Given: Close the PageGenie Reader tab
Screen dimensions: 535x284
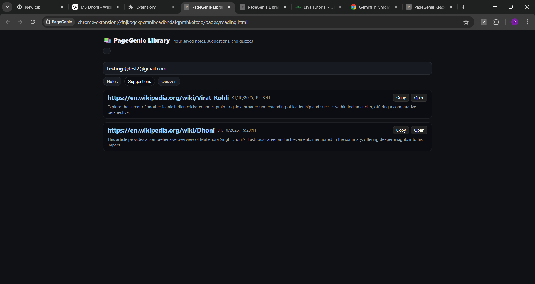Looking at the screenshot, I should pyautogui.click(x=451, y=7).
